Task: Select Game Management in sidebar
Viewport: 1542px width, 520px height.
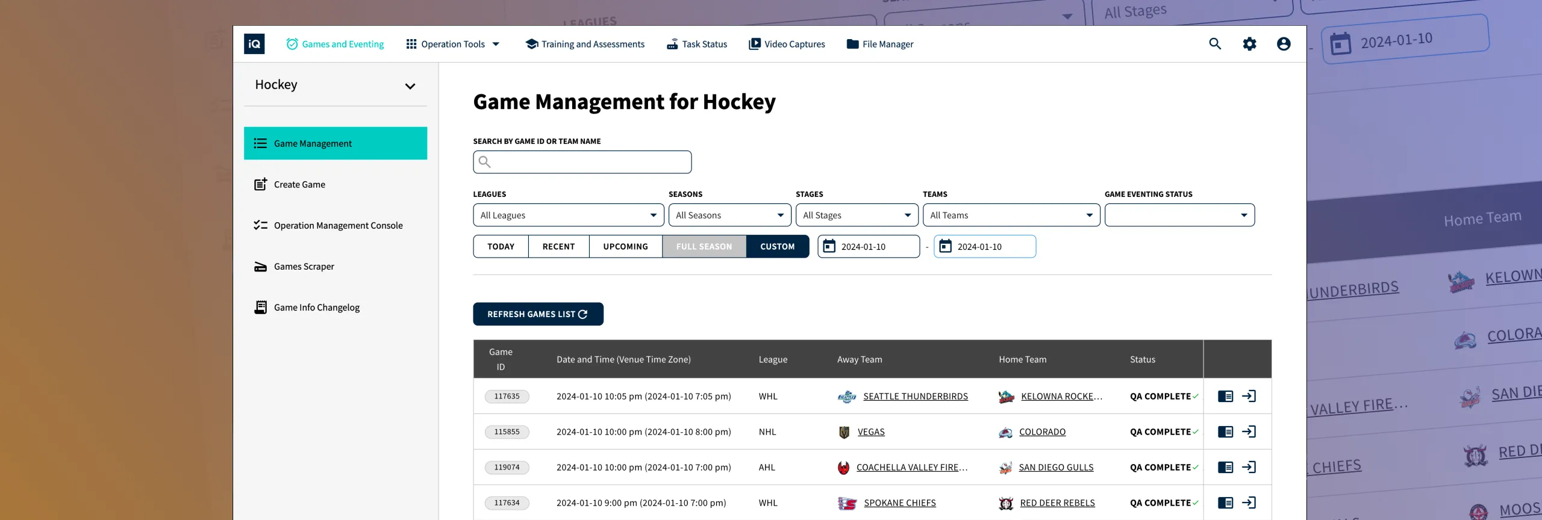Action: click(x=336, y=143)
